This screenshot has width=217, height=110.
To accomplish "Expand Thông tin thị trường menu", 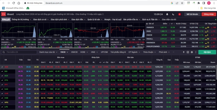I will 21,19.
